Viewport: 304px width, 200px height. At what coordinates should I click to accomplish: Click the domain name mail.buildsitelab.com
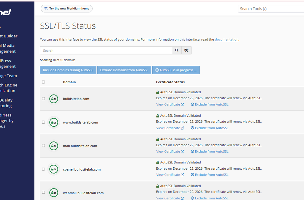click(80, 146)
